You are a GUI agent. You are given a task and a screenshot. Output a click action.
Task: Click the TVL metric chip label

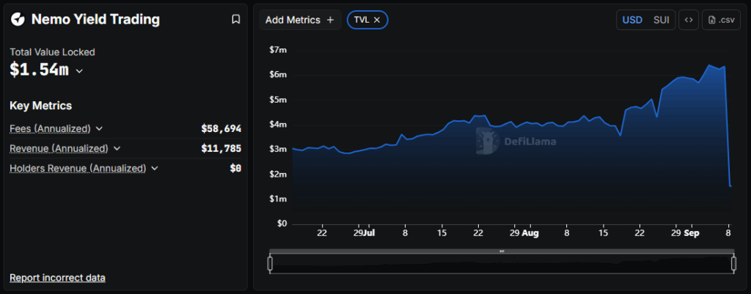tap(361, 20)
